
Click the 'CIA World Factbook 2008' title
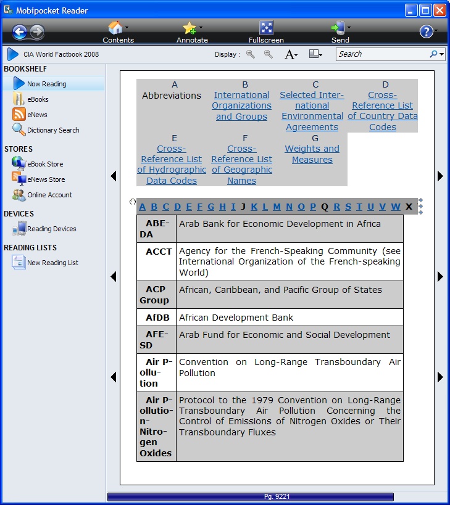61,54
